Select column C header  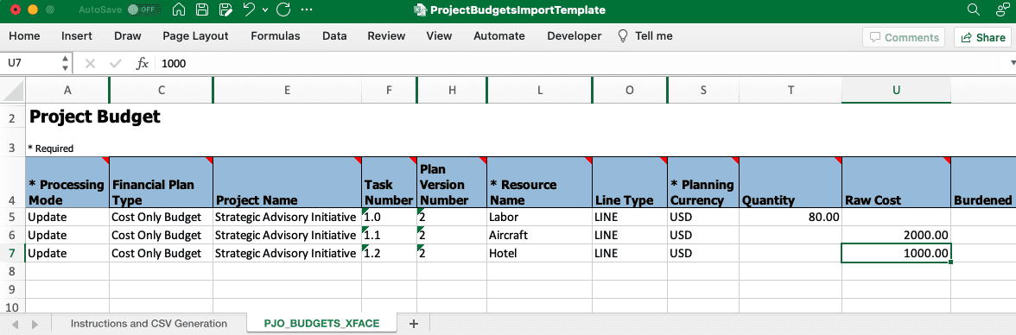point(162,91)
